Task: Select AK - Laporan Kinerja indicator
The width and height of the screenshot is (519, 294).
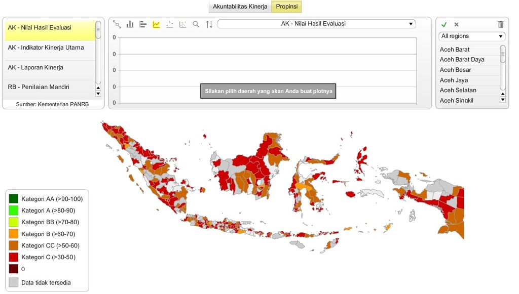Action: 50,70
